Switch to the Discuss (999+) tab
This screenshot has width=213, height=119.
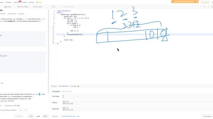coord(23,7)
